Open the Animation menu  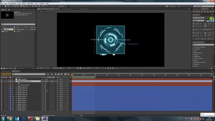tap(30, 4)
